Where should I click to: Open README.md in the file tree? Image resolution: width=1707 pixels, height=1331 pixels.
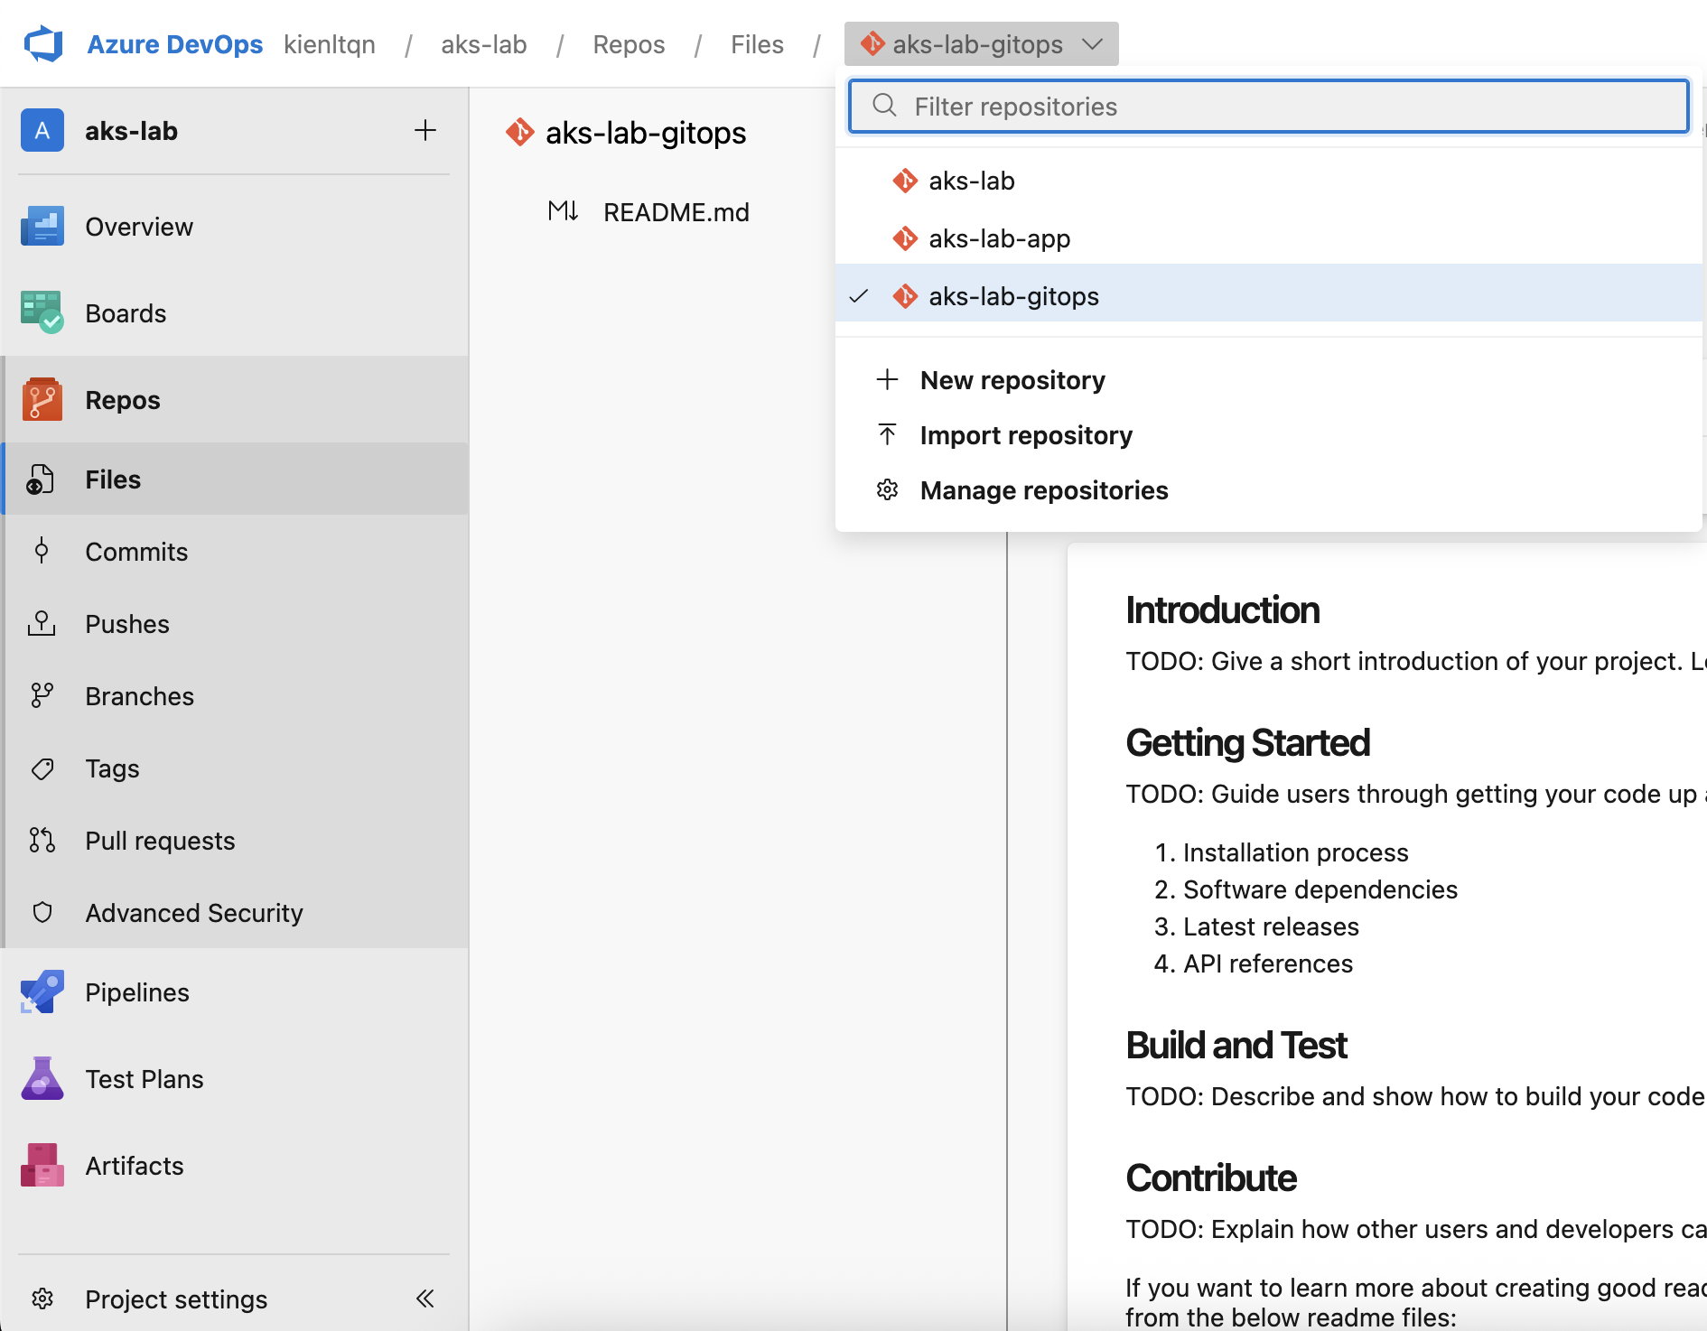676,212
